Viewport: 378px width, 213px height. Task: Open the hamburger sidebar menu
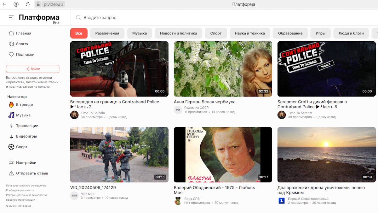(11, 18)
